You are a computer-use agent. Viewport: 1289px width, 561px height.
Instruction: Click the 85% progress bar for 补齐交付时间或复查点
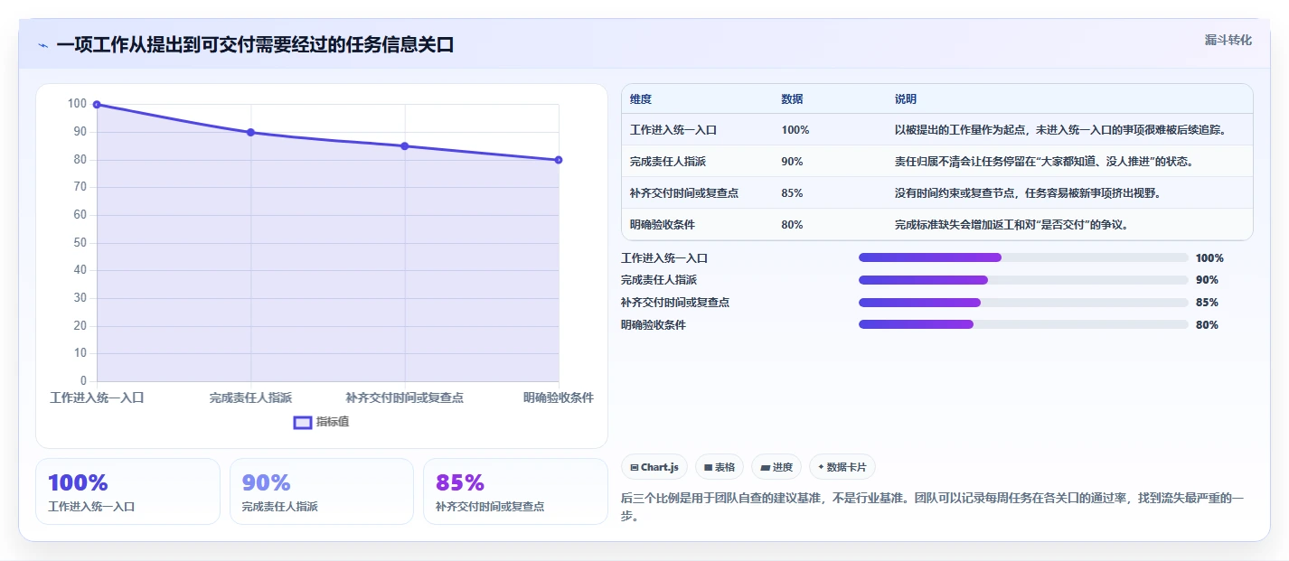[x=1023, y=303]
